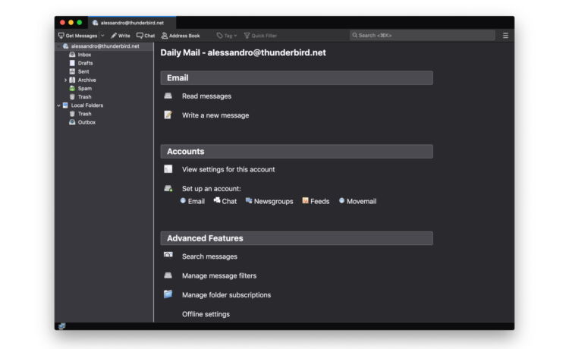Open the Chat toolbar button
The height and width of the screenshot is (349, 569).
(x=146, y=36)
